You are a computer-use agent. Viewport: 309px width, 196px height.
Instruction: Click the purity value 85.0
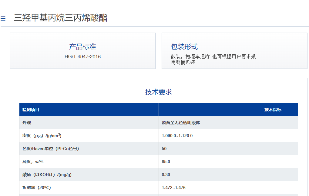pyautogui.click(x=166, y=162)
